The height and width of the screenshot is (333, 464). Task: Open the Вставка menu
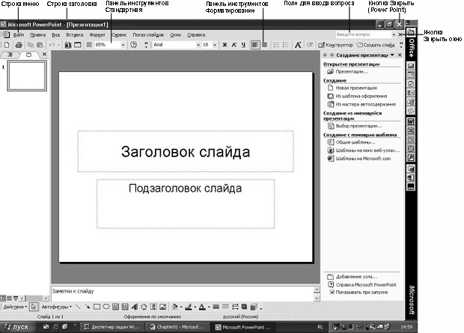(x=75, y=35)
